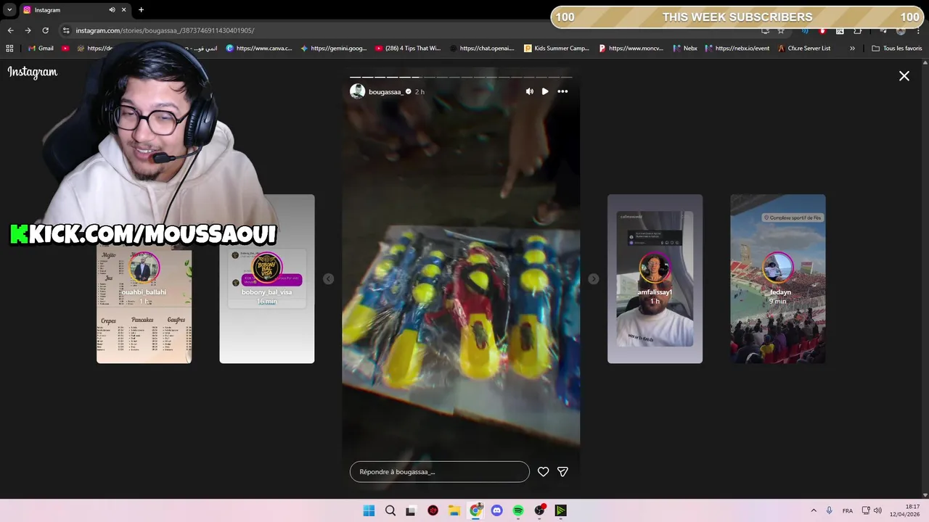The image size is (929, 522).
Task: Open the amfalissay1 story thumbnail
Action: 655,278
